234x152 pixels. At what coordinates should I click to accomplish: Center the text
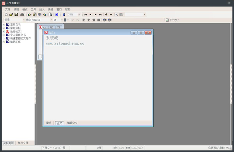[x=89, y=20]
